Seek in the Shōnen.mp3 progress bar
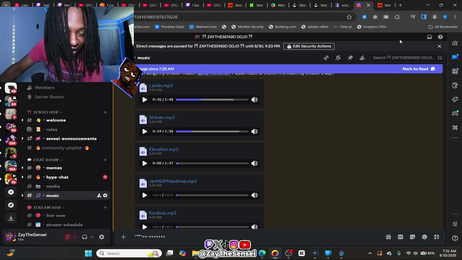The height and width of the screenshot is (260, 462). pos(212,131)
